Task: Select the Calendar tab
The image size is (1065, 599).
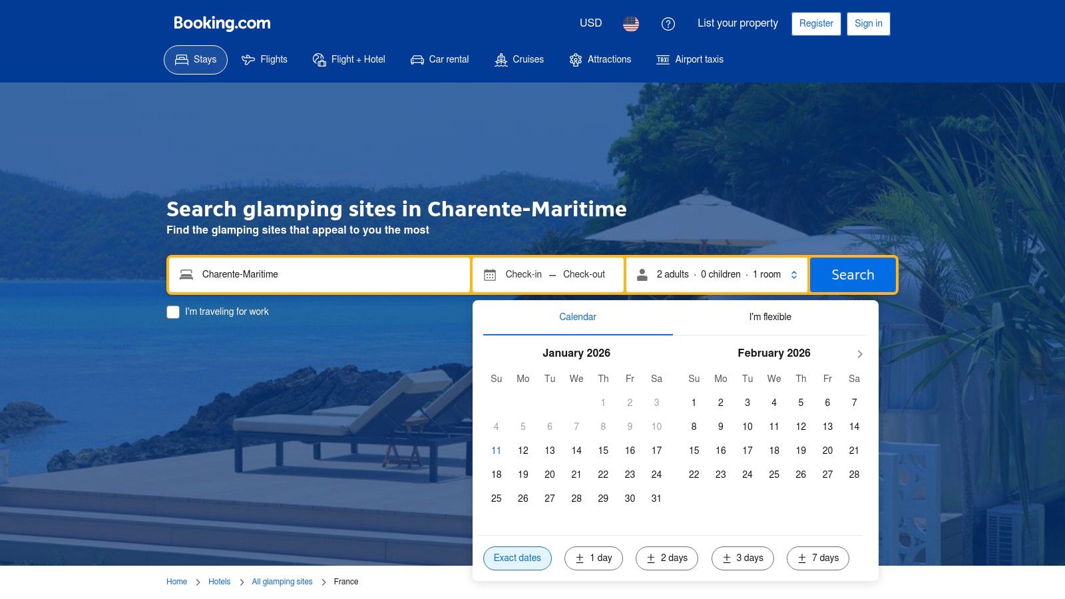Action: (578, 317)
